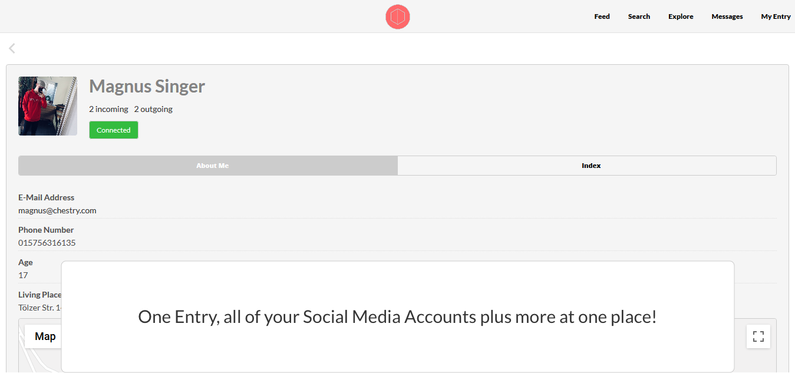Viewport: 795px width, 373px height.
Task: Click the red cube logo icon
Action: click(398, 16)
